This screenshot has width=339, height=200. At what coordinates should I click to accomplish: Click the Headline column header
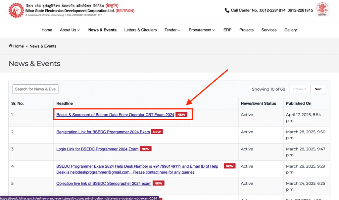[65, 103]
